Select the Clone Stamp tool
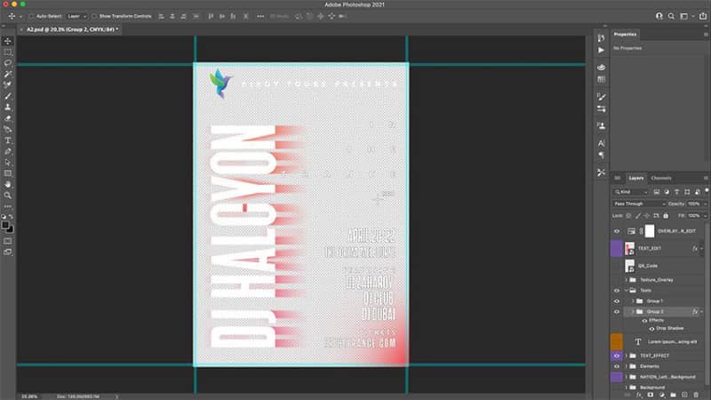Screen dimensions: 711x400 (8, 107)
